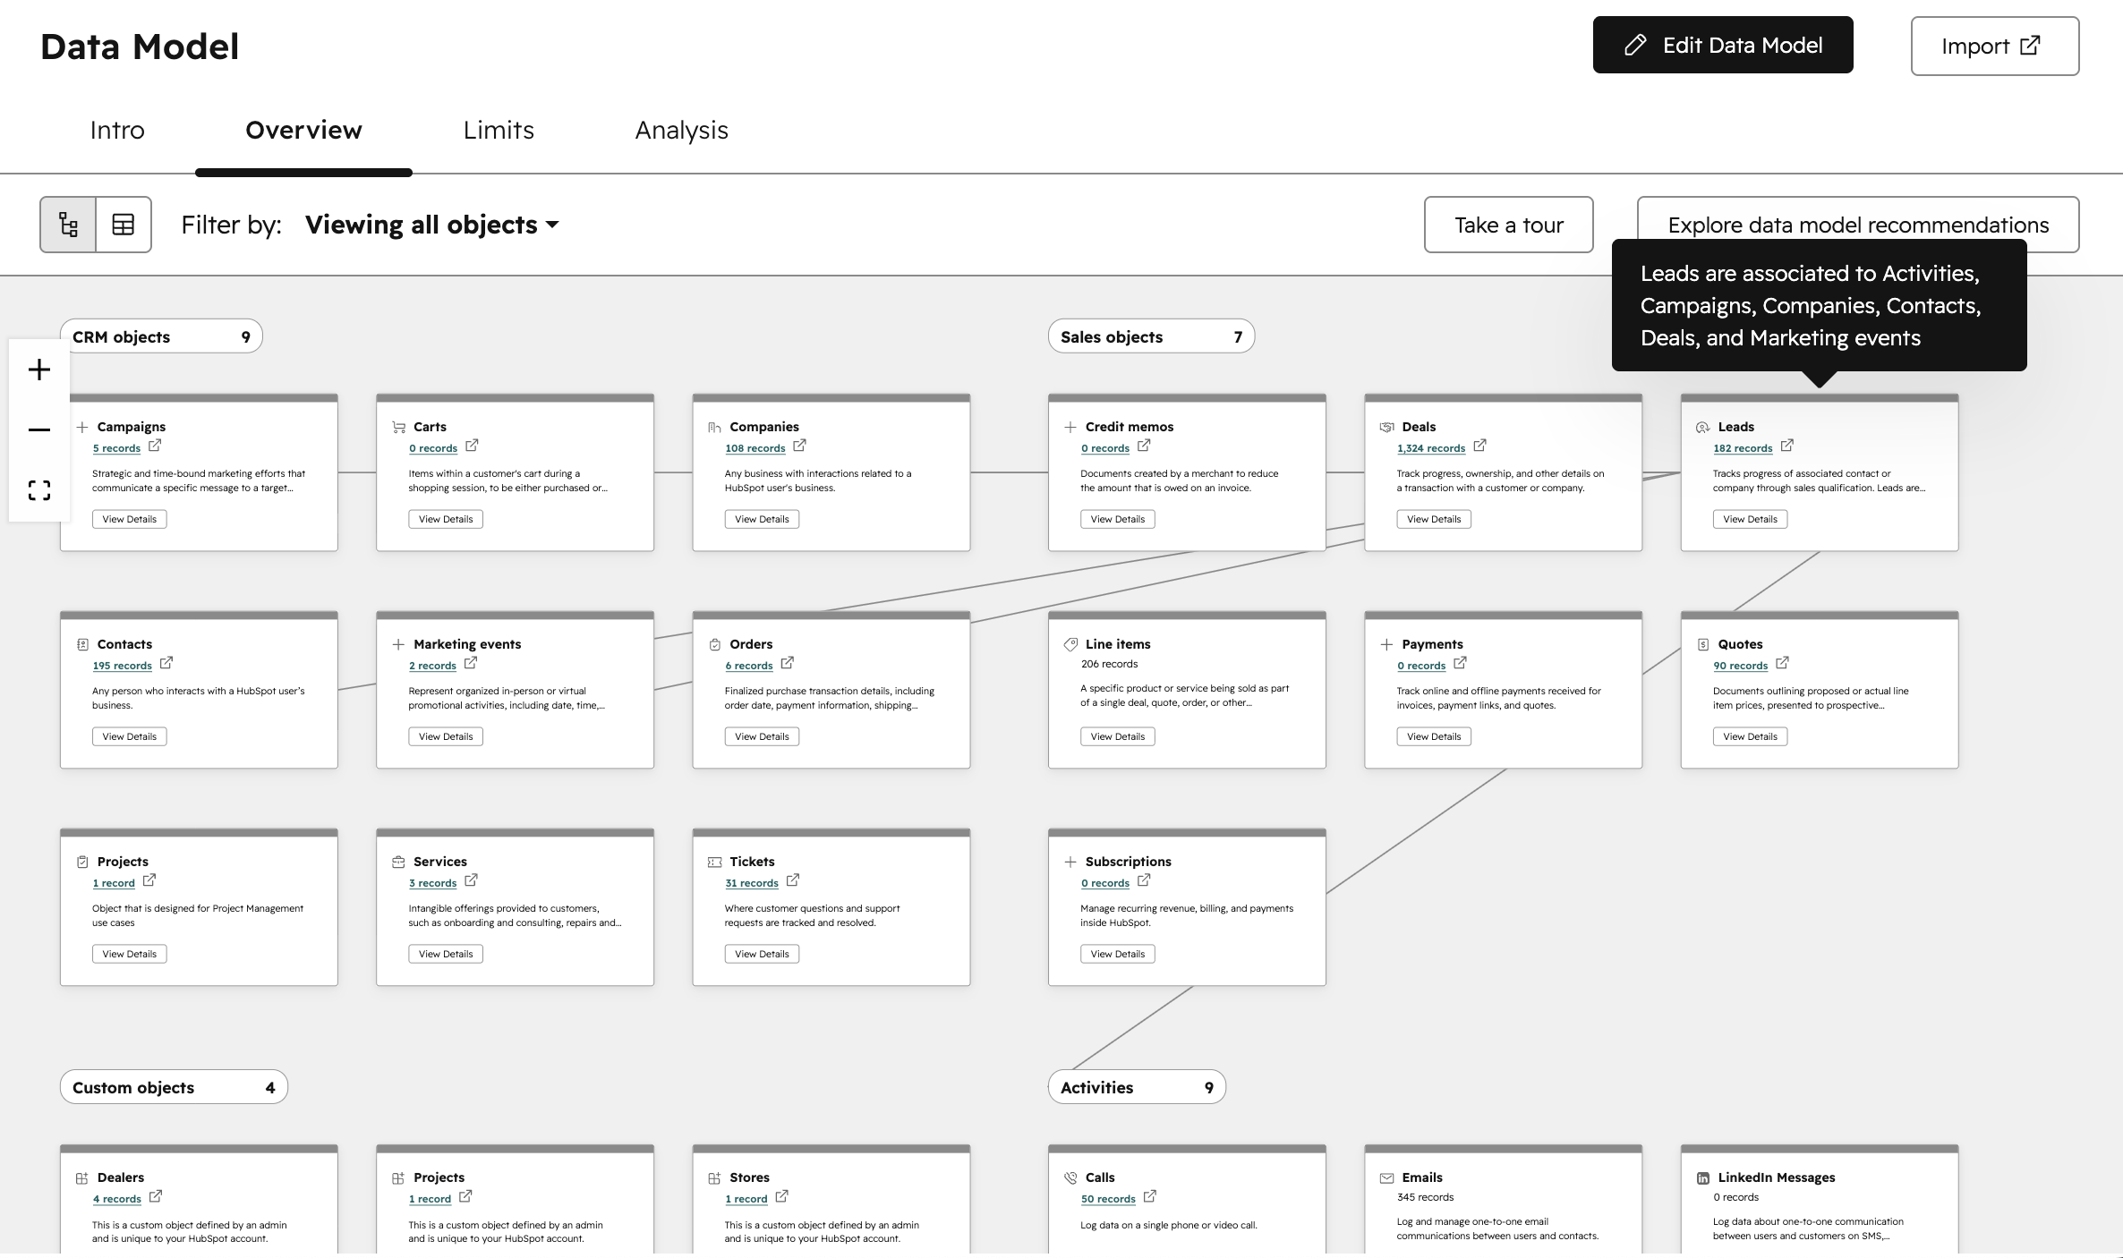Collapse the Activities group pill

coord(1137,1087)
